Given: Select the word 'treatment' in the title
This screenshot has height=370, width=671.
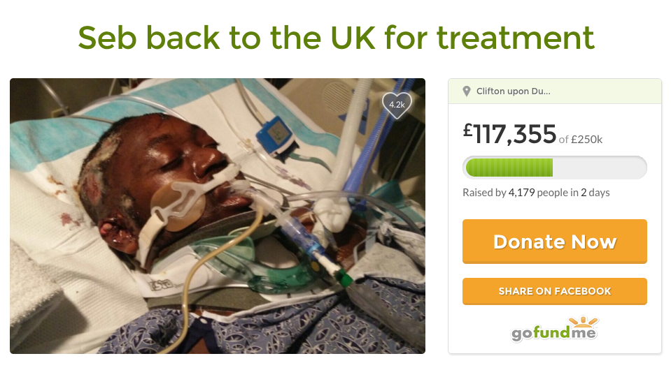Looking at the screenshot, I should [x=515, y=38].
